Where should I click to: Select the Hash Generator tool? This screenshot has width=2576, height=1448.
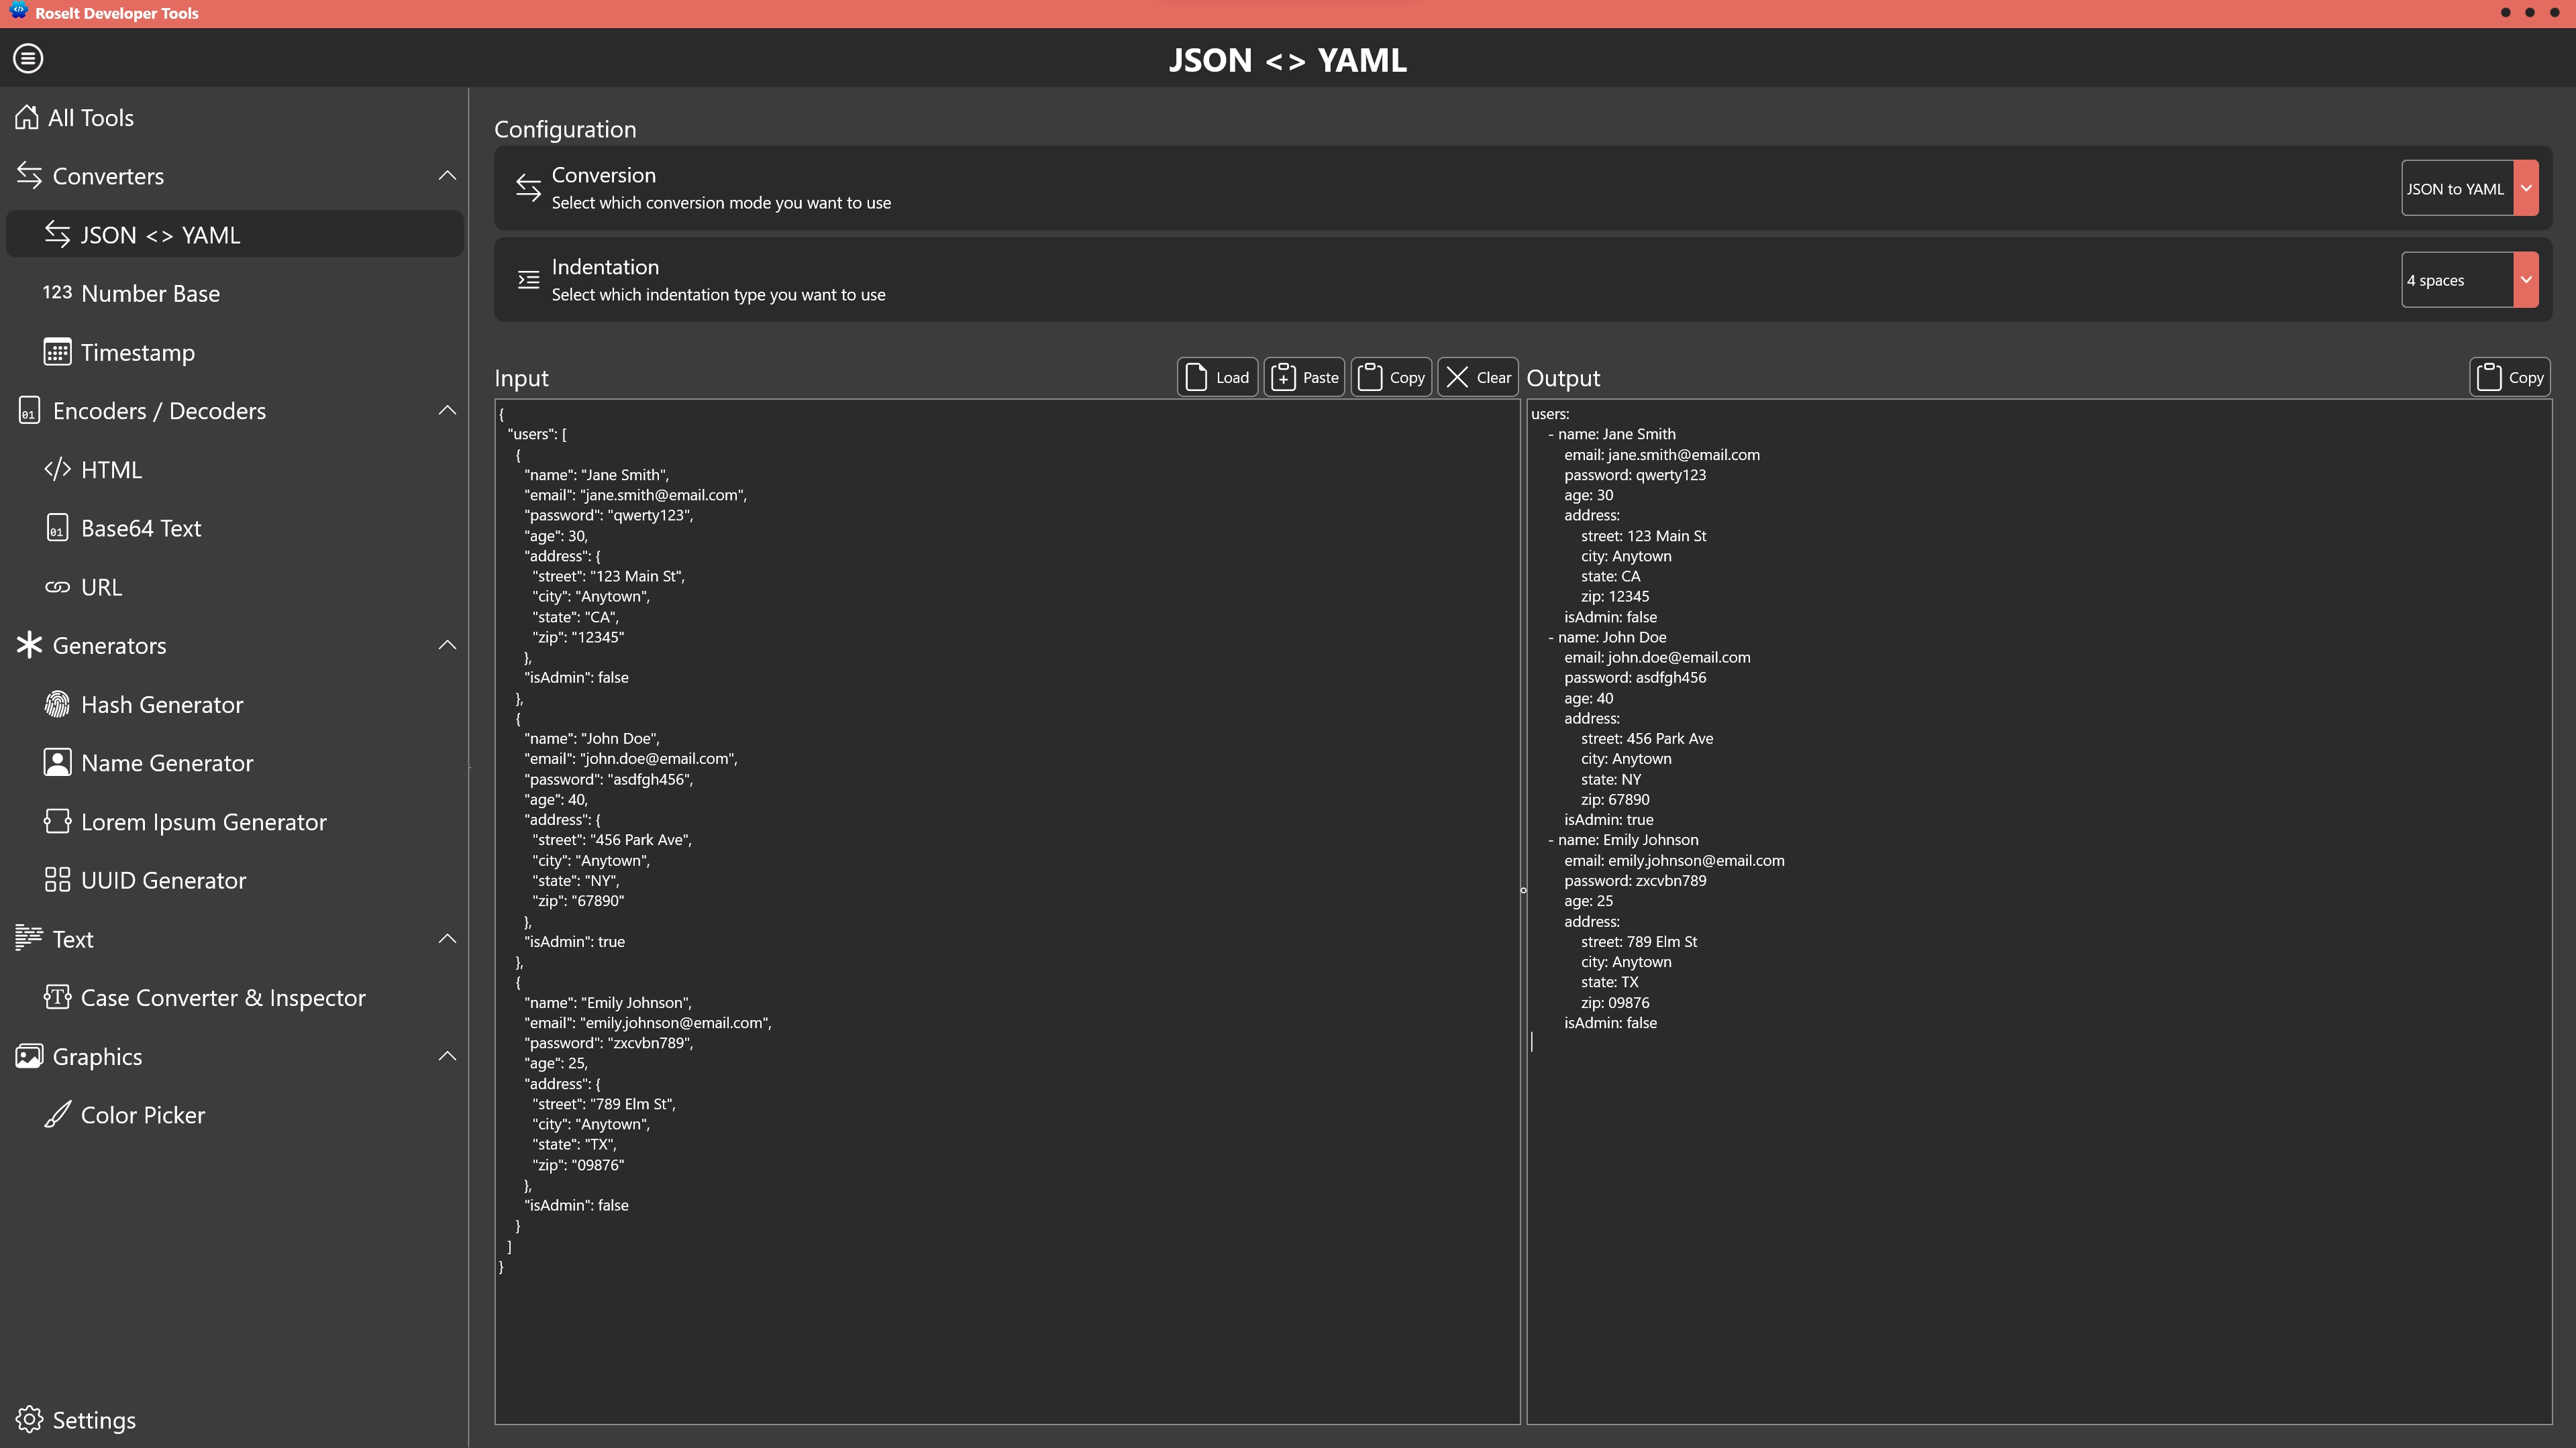tap(163, 704)
